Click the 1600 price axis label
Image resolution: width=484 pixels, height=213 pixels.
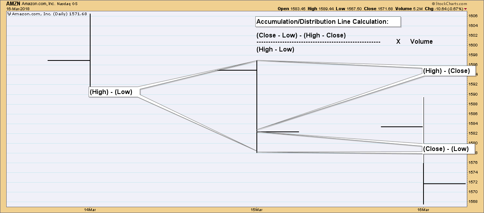pos(473,45)
